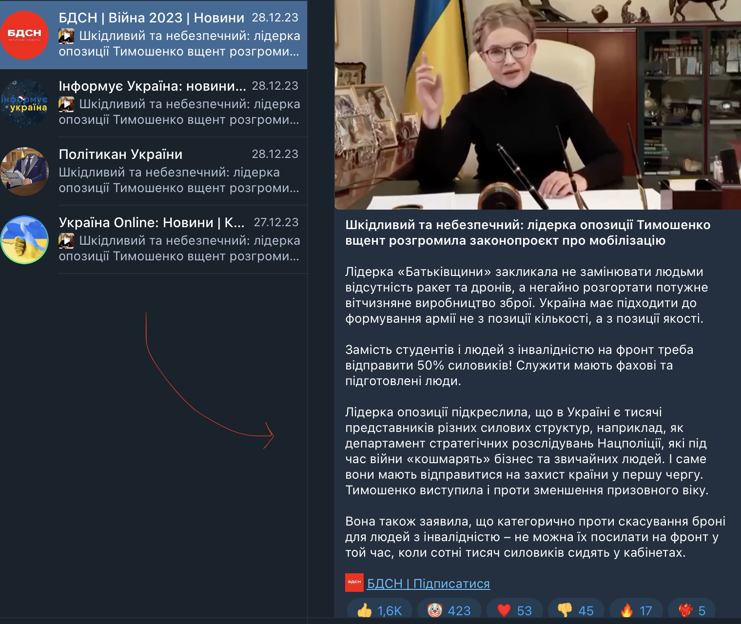Viewport: 741px width, 624px height.
Task: Open the Україна Online thumbs-up flag avatar
Action: pos(24,240)
